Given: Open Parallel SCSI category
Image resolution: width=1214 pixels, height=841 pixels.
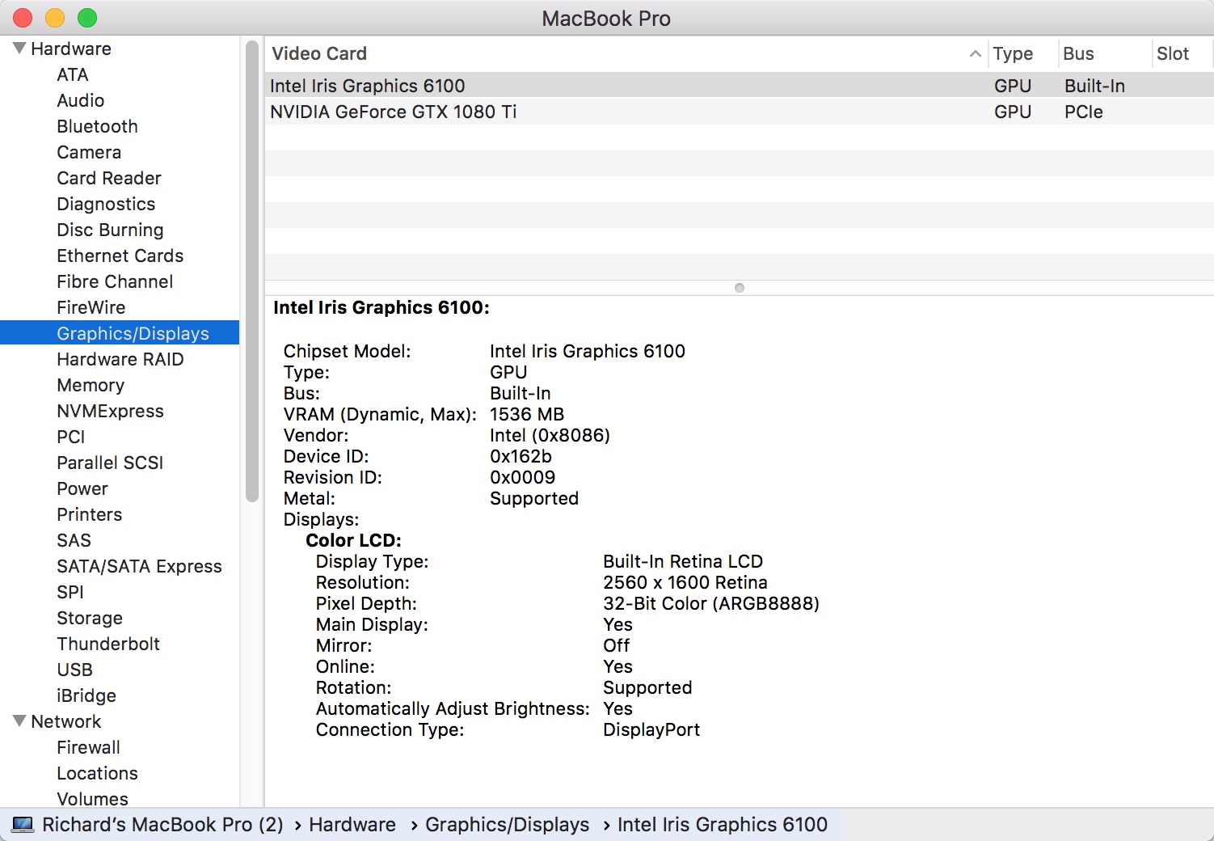Looking at the screenshot, I should tap(110, 463).
